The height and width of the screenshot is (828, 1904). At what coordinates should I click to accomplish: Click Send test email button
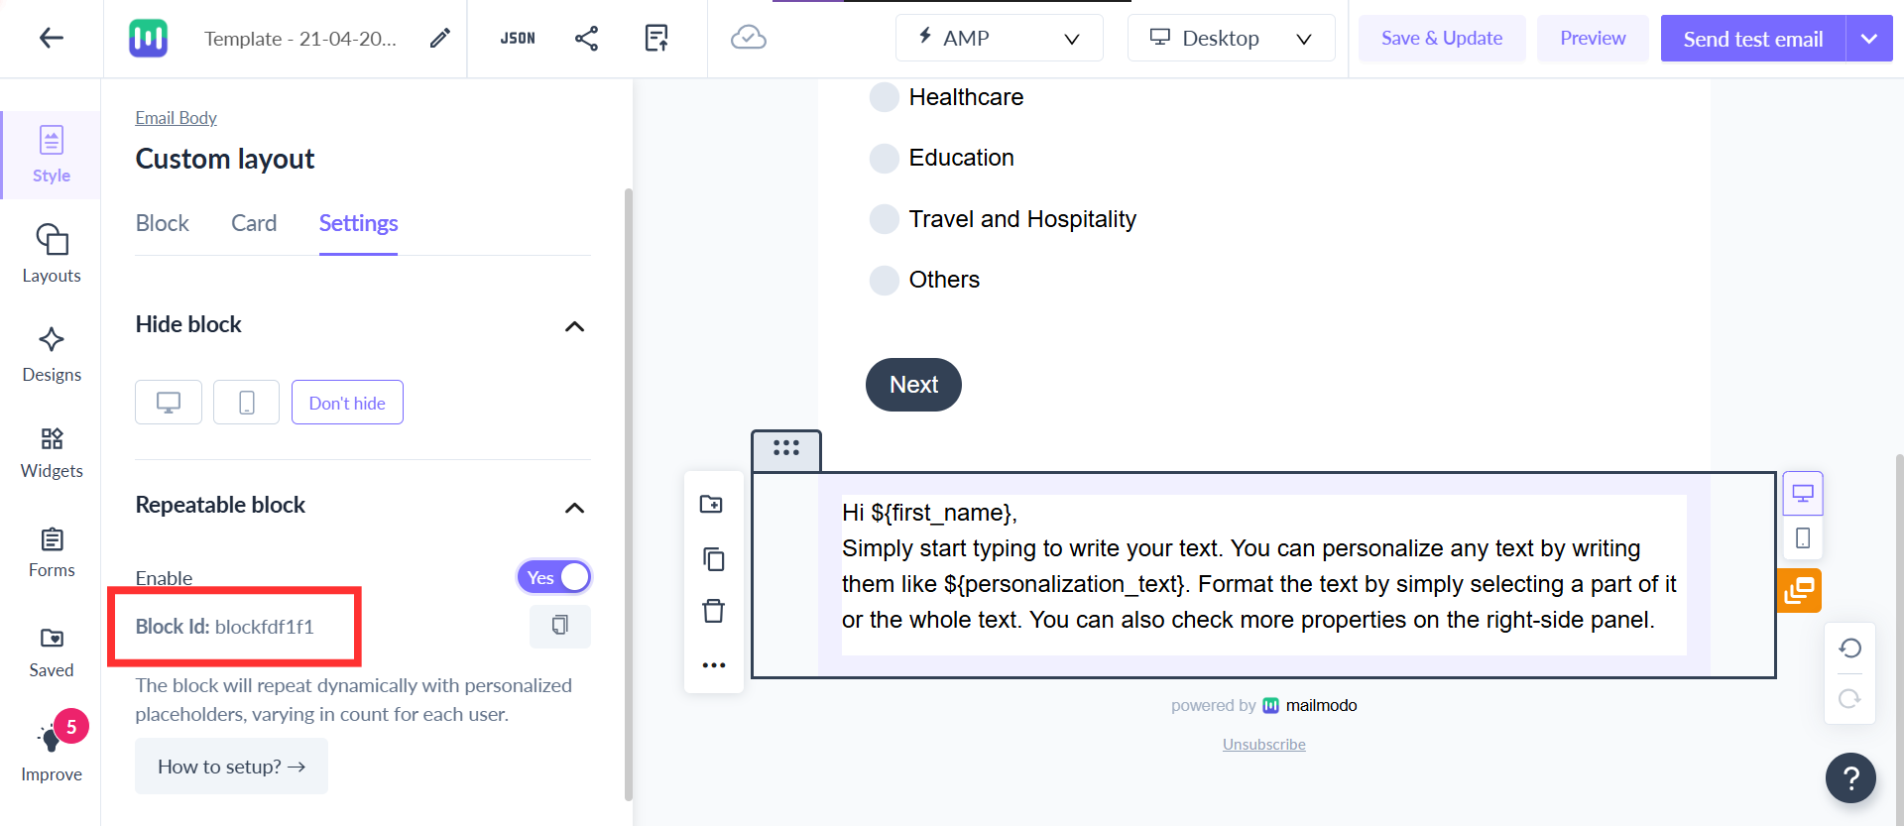click(1753, 39)
